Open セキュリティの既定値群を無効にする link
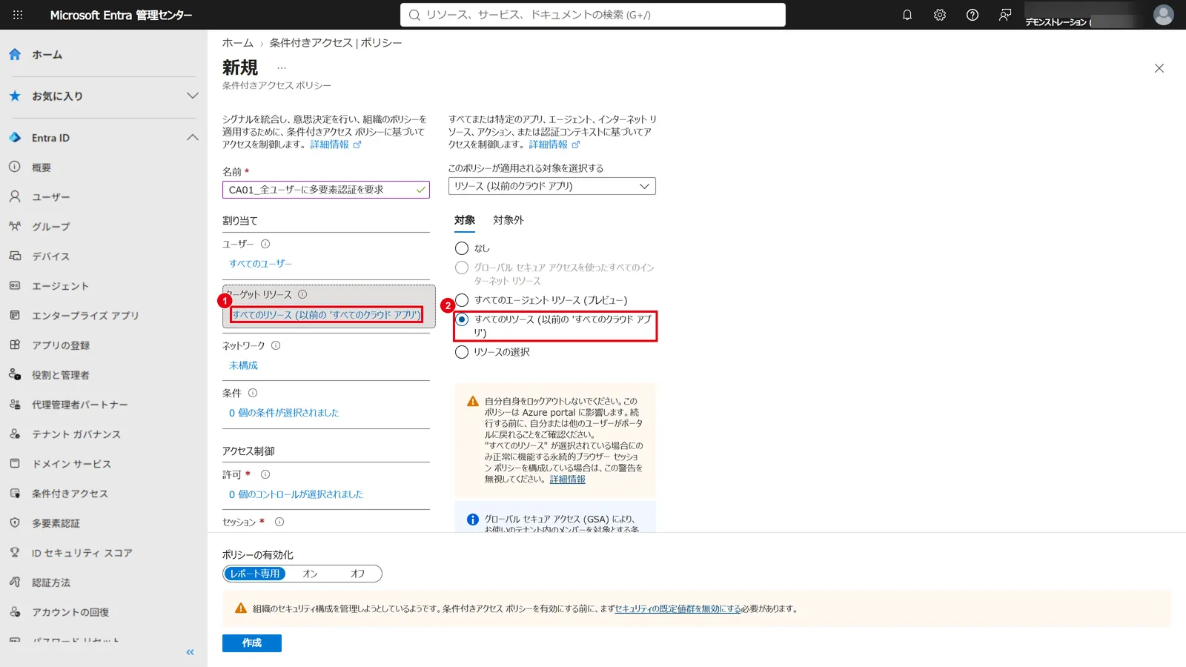 pyautogui.click(x=678, y=608)
